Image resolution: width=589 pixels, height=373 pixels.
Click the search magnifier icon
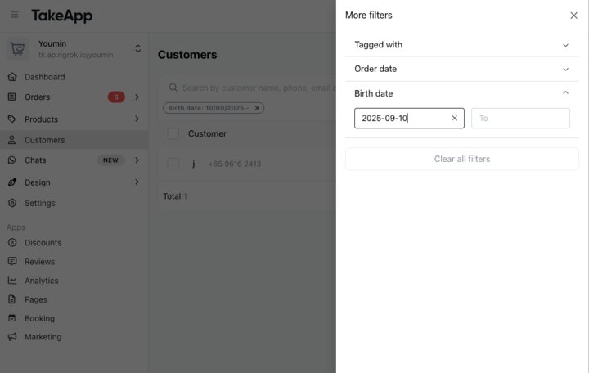(173, 88)
